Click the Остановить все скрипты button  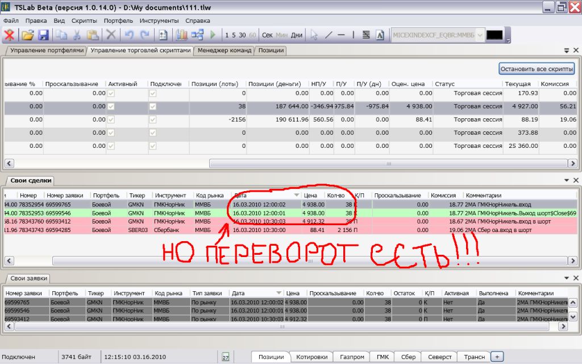537,69
